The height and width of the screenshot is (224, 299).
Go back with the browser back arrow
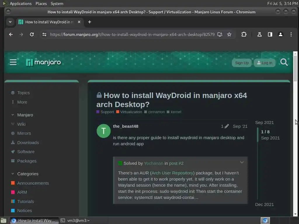pos(11,34)
